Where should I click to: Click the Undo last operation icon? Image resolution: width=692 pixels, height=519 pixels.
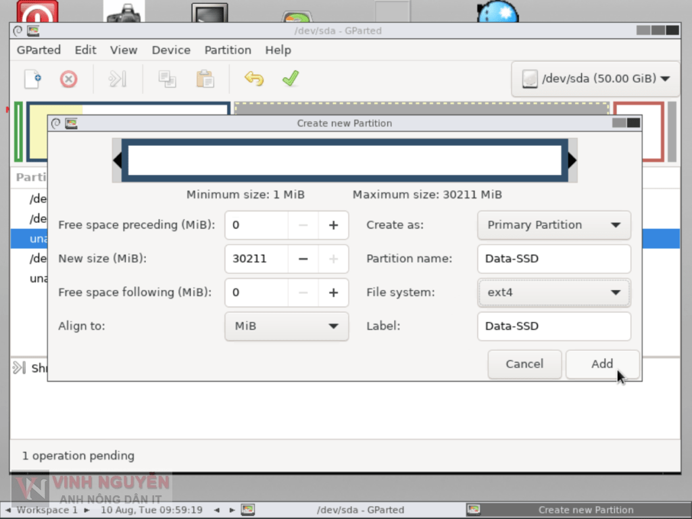(254, 78)
